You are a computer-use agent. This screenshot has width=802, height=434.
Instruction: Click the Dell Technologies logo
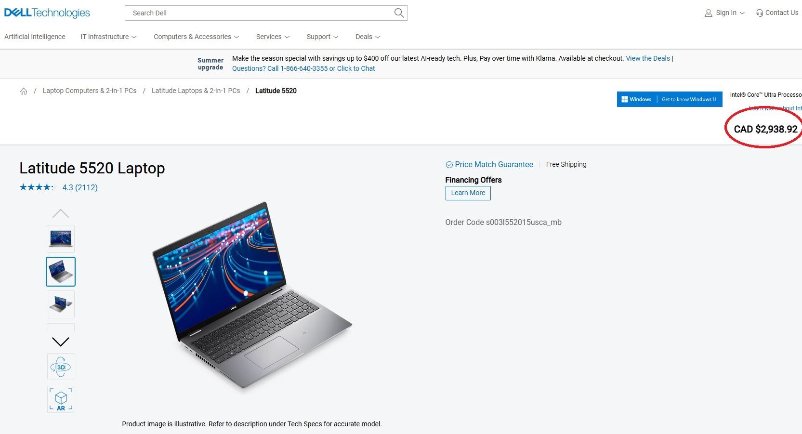pyautogui.click(x=47, y=13)
